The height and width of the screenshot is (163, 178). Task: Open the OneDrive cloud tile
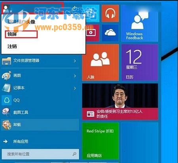[110, 33]
